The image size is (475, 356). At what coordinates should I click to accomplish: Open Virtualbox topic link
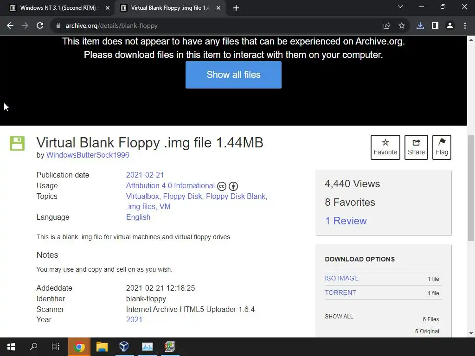[x=142, y=196]
